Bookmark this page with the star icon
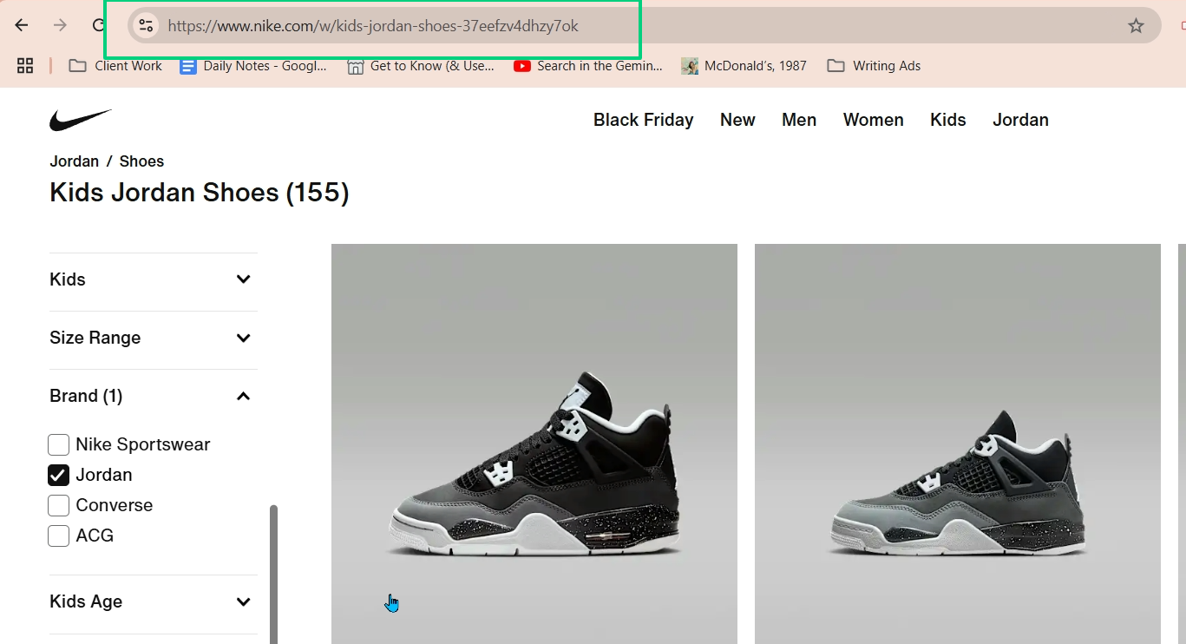This screenshot has height=644, width=1186. 1136,26
